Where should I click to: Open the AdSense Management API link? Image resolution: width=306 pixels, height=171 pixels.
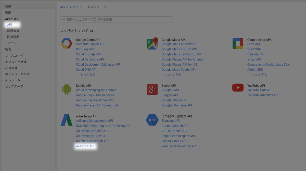(94, 121)
